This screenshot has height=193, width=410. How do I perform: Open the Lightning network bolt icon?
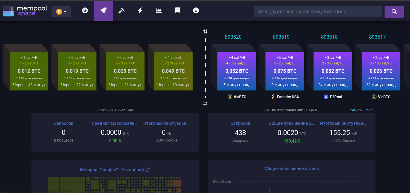[x=140, y=11]
